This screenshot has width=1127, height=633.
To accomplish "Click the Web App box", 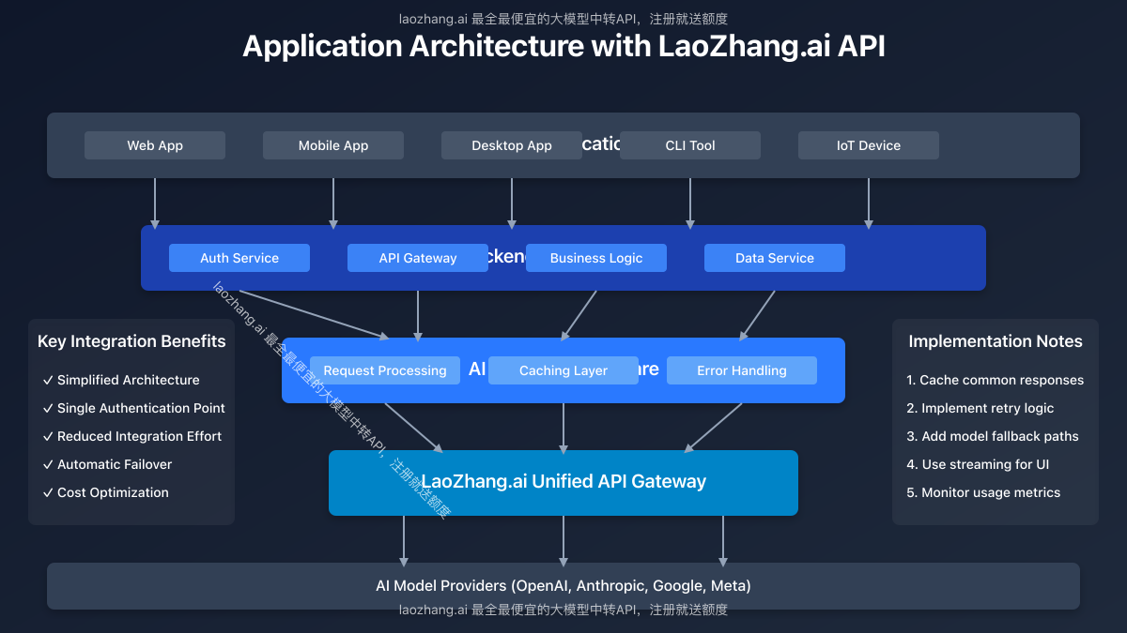I will tap(155, 145).
